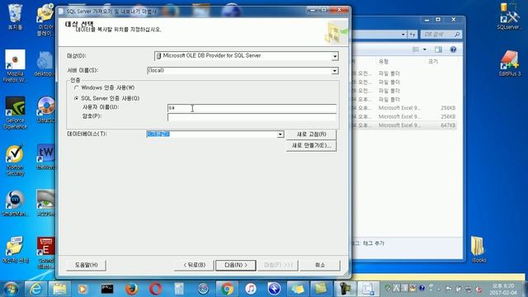This screenshot has height=297, width=528.
Task: Toggle preview pane icon in Explorer window
Action: (x=438, y=49)
